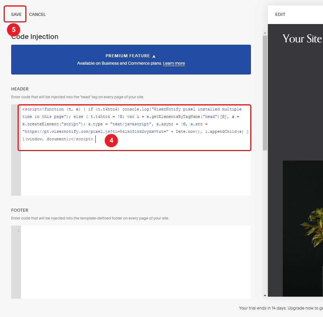Click the EDIT button on site preview

280,15
